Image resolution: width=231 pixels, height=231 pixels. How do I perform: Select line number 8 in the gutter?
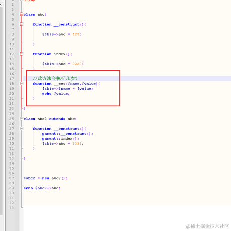tap(13, 34)
